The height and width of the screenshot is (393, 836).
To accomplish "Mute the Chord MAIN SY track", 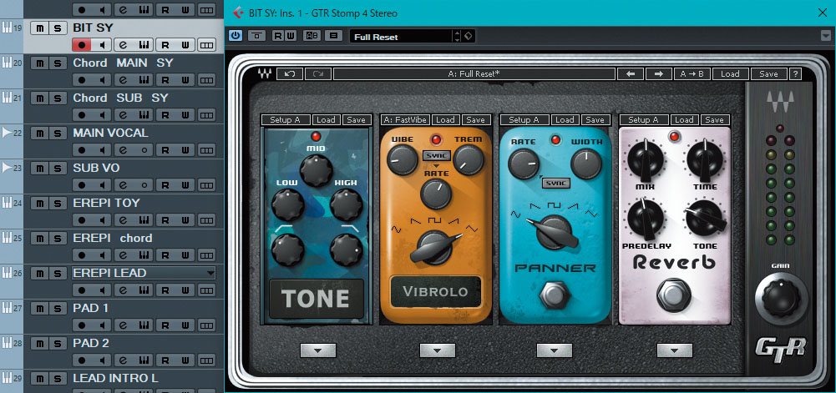I will click(39, 63).
